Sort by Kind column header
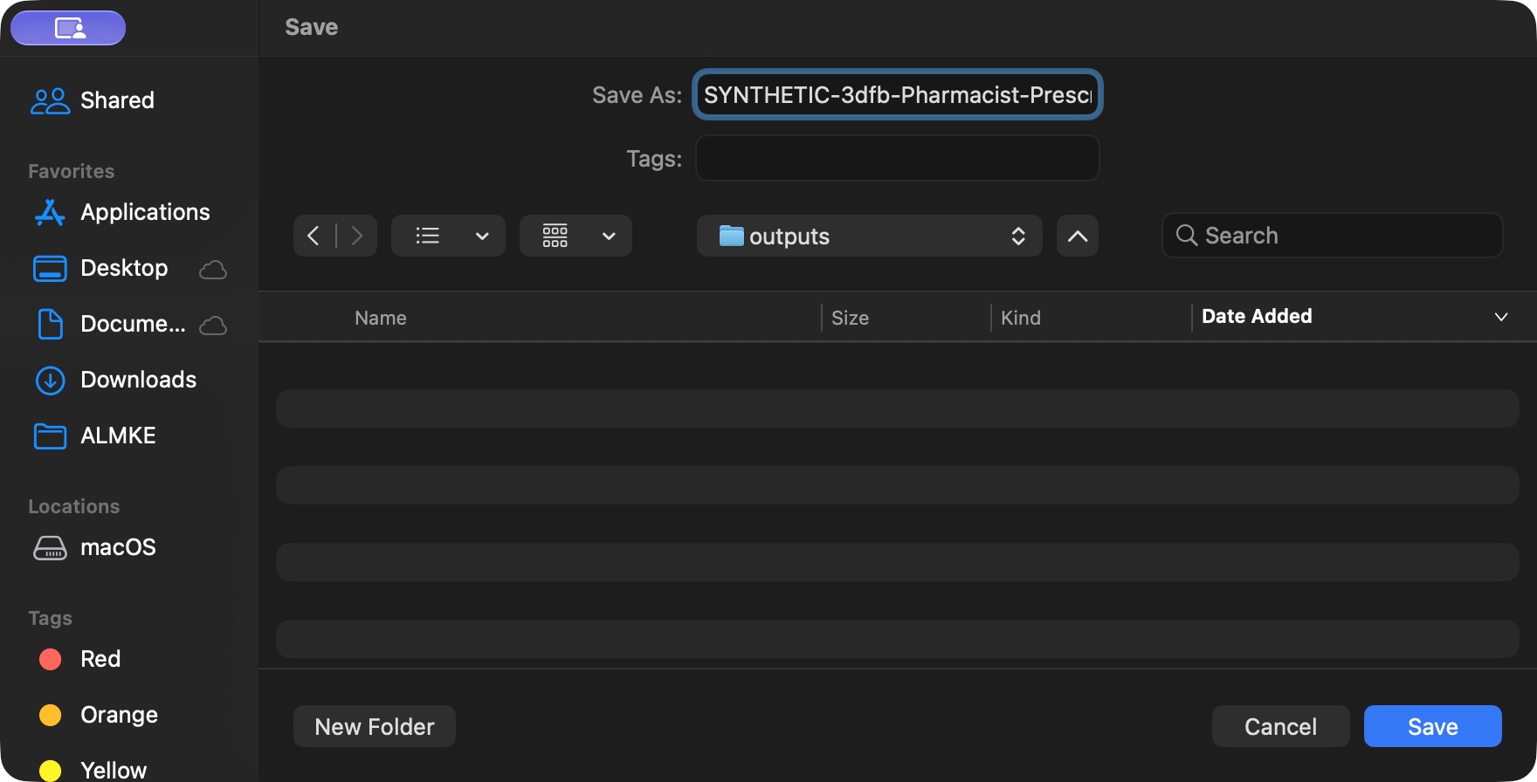Image resolution: width=1537 pixels, height=782 pixels. click(x=1021, y=318)
